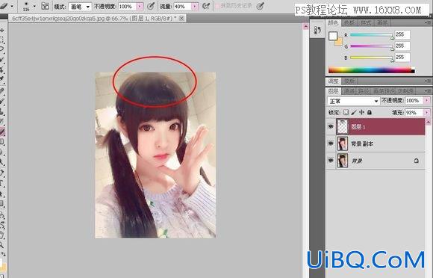The width and height of the screenshot is (433, 278).
Task: Switch to the 仿制源 tab
Action: coord(405,91)
